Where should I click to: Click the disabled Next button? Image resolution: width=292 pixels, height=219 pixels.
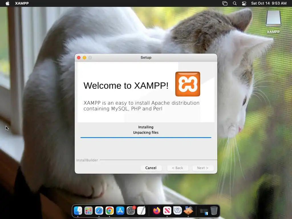click(x=203, y=168)
